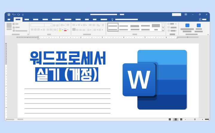Click the Word logo image in document
The image size is (215, 133).
click(x=155, y=80)
